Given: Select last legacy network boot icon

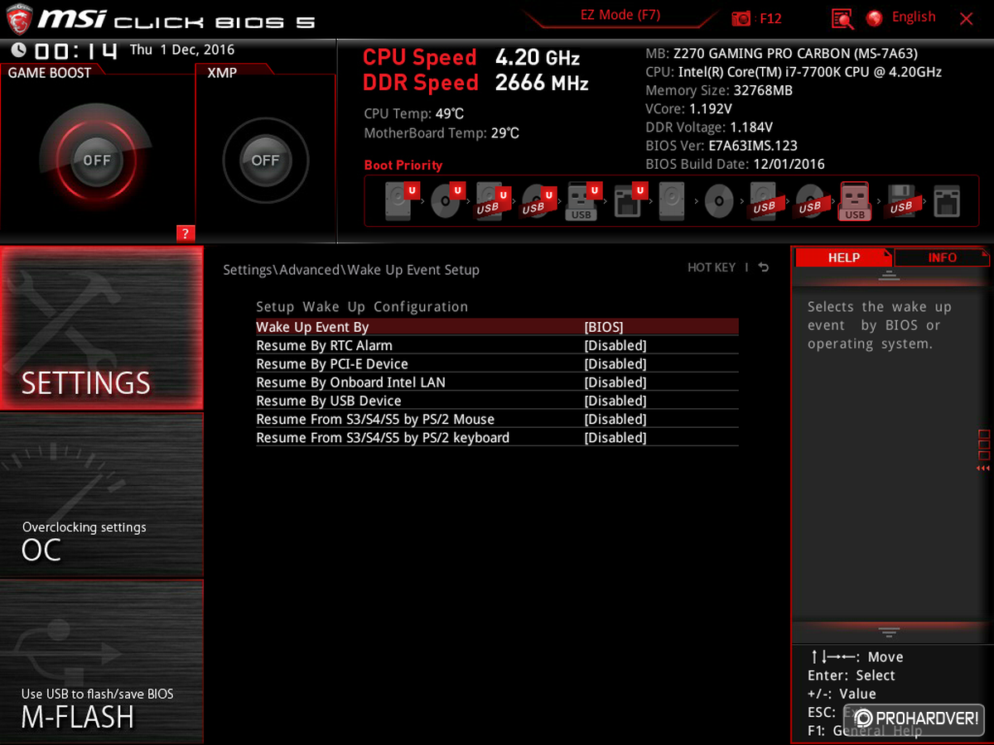Looking at the screenshot, I should (946, 201).
